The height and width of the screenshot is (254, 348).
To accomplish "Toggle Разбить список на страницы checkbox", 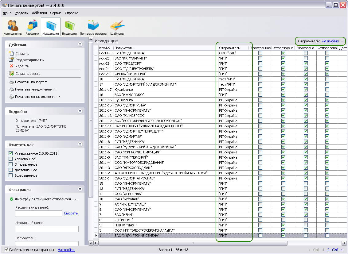I will (6, 250).
